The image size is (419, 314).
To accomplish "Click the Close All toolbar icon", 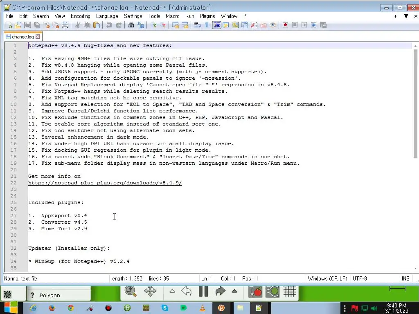I will click(x=56, y=25).
